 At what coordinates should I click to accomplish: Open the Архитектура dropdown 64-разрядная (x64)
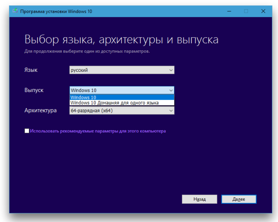pyautogui.click(x=122, y=111)
